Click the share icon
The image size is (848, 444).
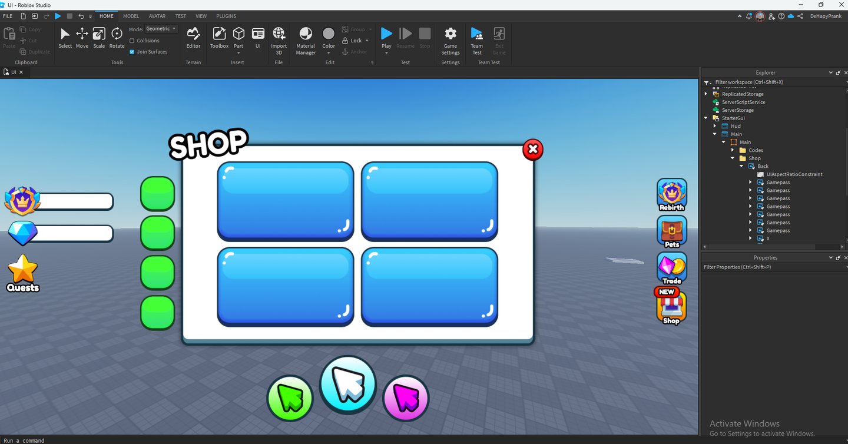(x=801, y=16)
